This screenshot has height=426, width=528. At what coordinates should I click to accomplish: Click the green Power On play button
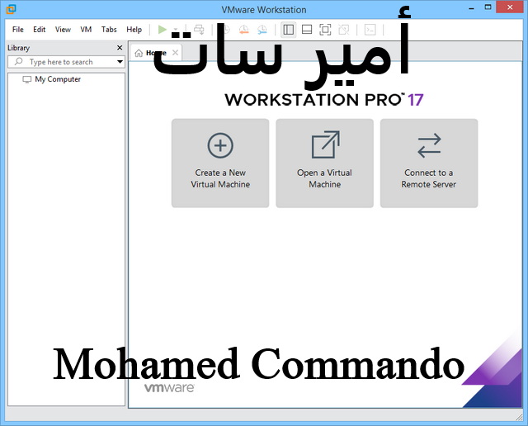(x=163, y=30)
